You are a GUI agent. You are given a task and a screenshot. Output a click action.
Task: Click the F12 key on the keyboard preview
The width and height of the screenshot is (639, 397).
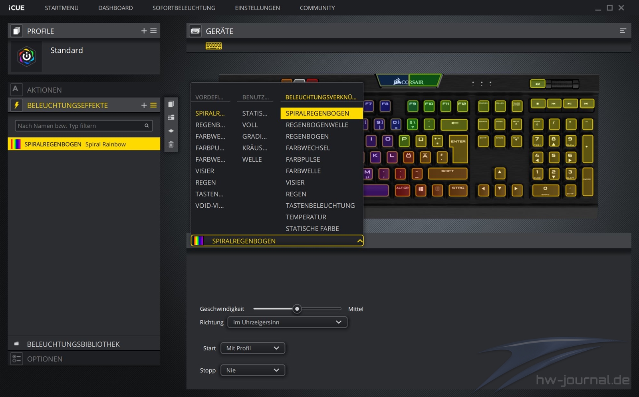462,106
